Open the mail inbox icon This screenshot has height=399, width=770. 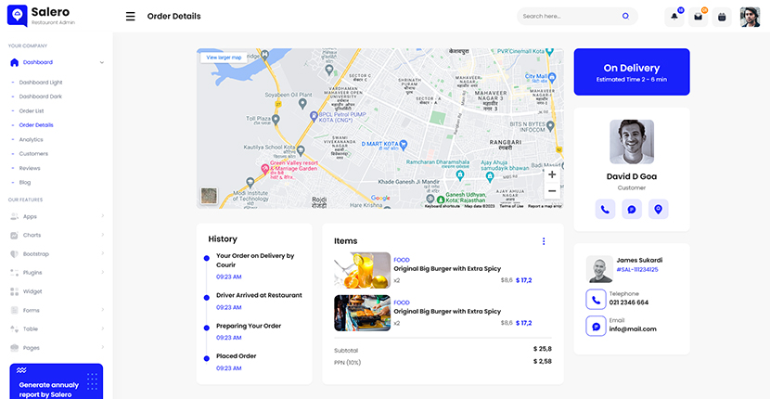tap(699, 17)
